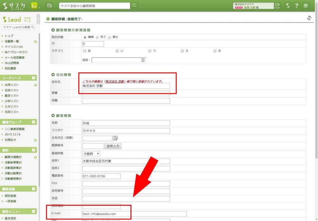Open the birthdate calendar picker icon
The image size is (318, 221).
[x=115, y=138]
